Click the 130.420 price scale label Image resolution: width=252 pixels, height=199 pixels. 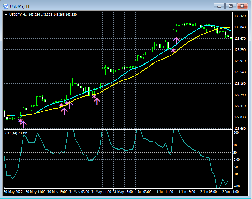(240, 16)
